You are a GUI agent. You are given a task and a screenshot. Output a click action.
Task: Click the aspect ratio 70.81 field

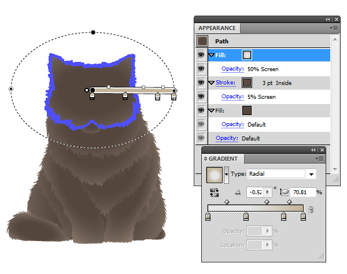pos(302,192)
